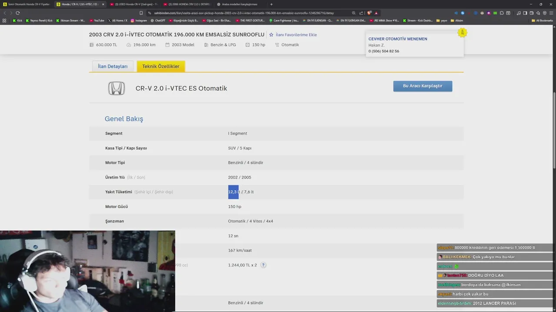Click the Honda logo icon
556x312 pixels.
[116, 88]
